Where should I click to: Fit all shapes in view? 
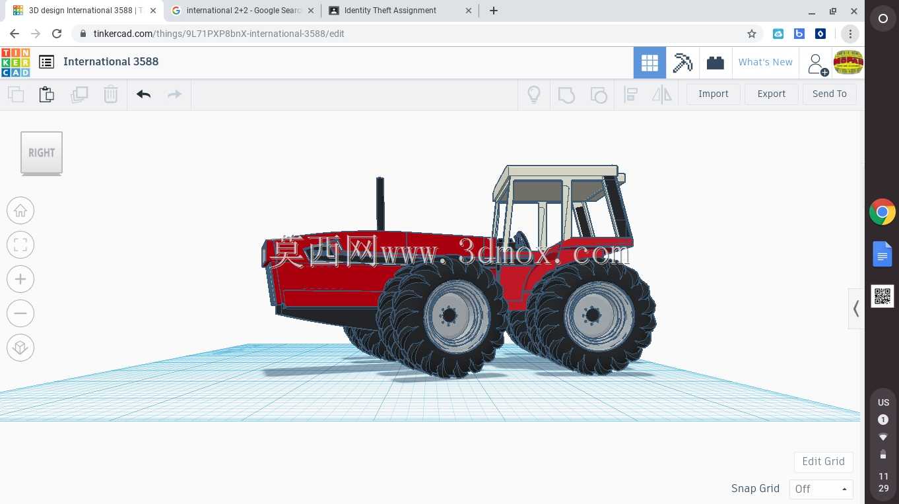20,245
